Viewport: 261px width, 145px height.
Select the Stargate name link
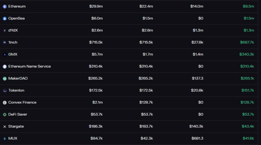pos(16,126)
